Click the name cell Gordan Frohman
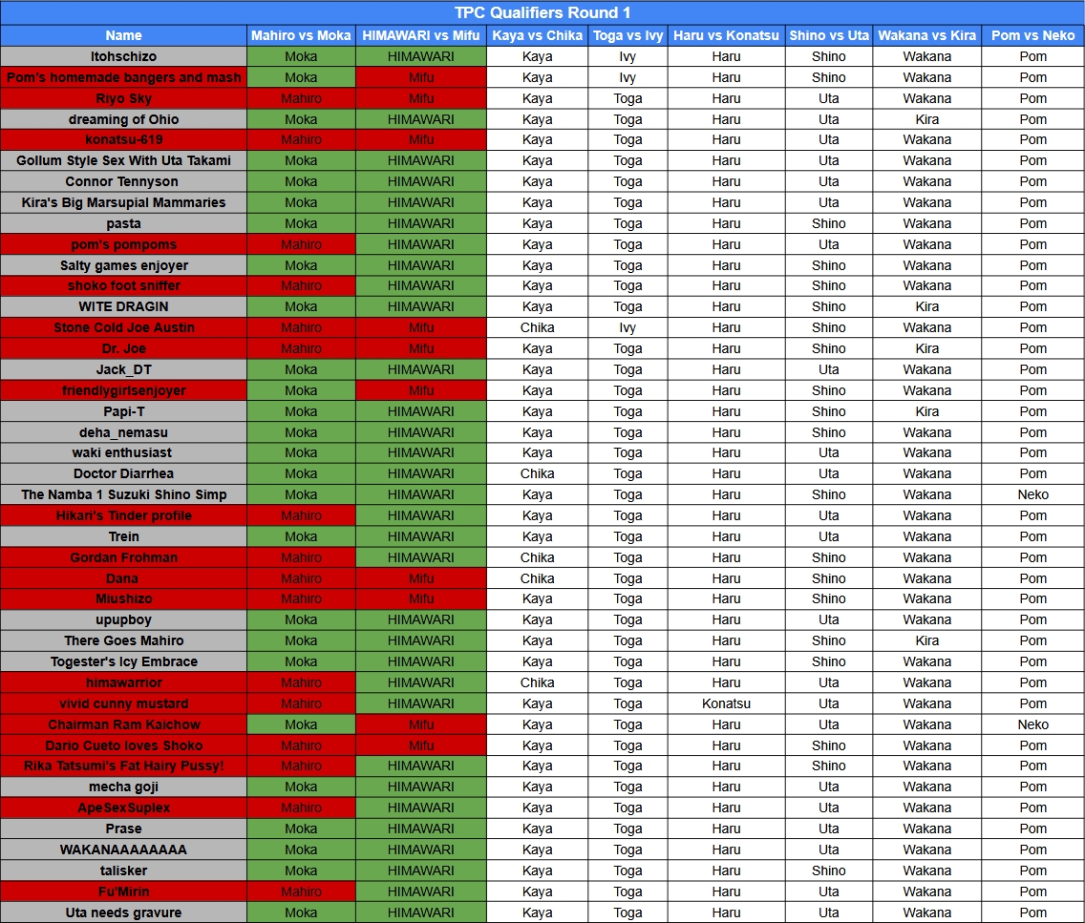Image resolution: width=1085 pixels, height=923 pixels. pos(124,557)
